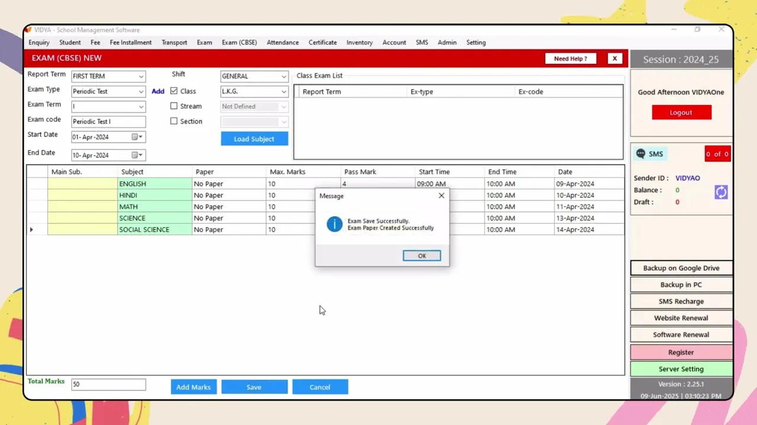Open the Setting menu

click(476, 42)
